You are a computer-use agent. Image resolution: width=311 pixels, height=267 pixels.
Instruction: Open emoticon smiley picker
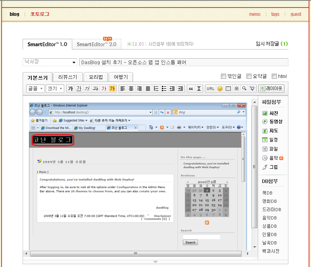point(220,89)
